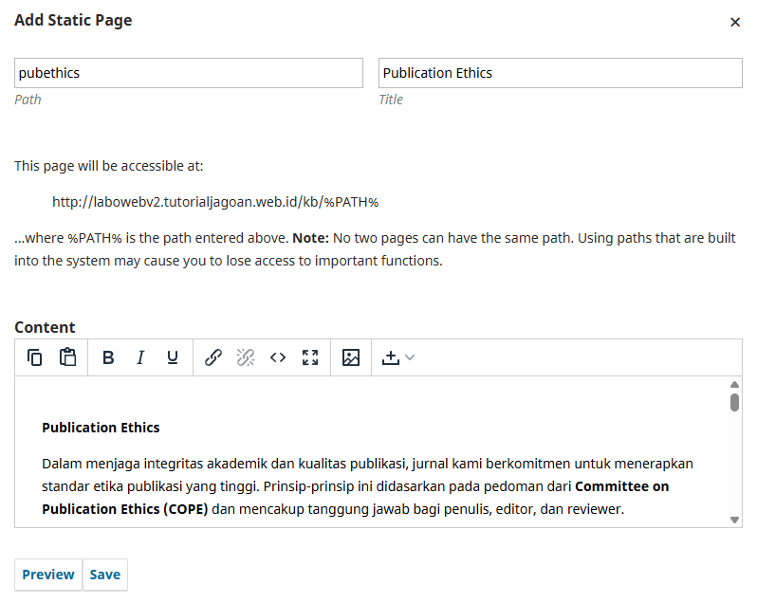Screen dimensions: 757x603
Task: Close the Add Static Page dialog
Action: click(735, 22)
